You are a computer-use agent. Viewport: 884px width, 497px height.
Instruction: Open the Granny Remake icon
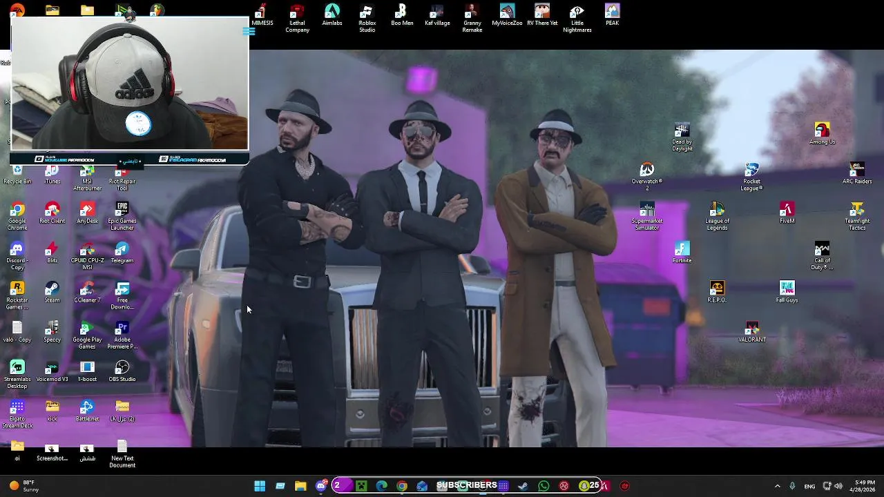472,19
